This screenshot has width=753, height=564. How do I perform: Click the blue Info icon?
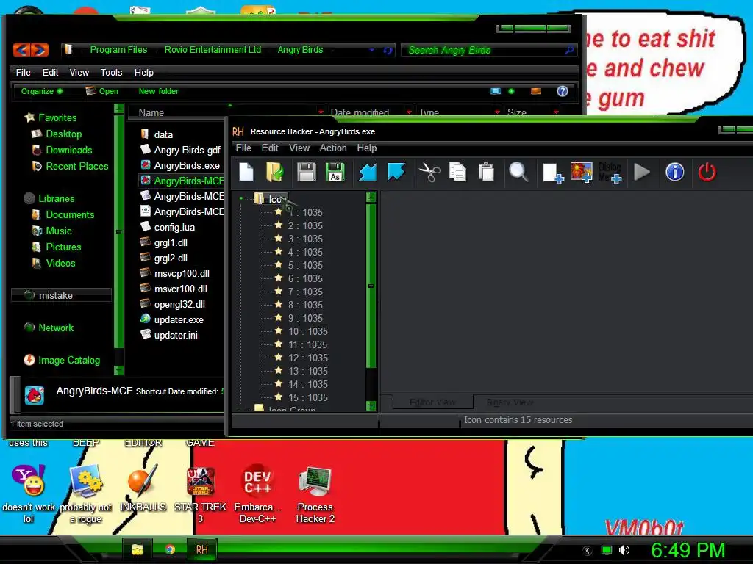tap(675, 172)
